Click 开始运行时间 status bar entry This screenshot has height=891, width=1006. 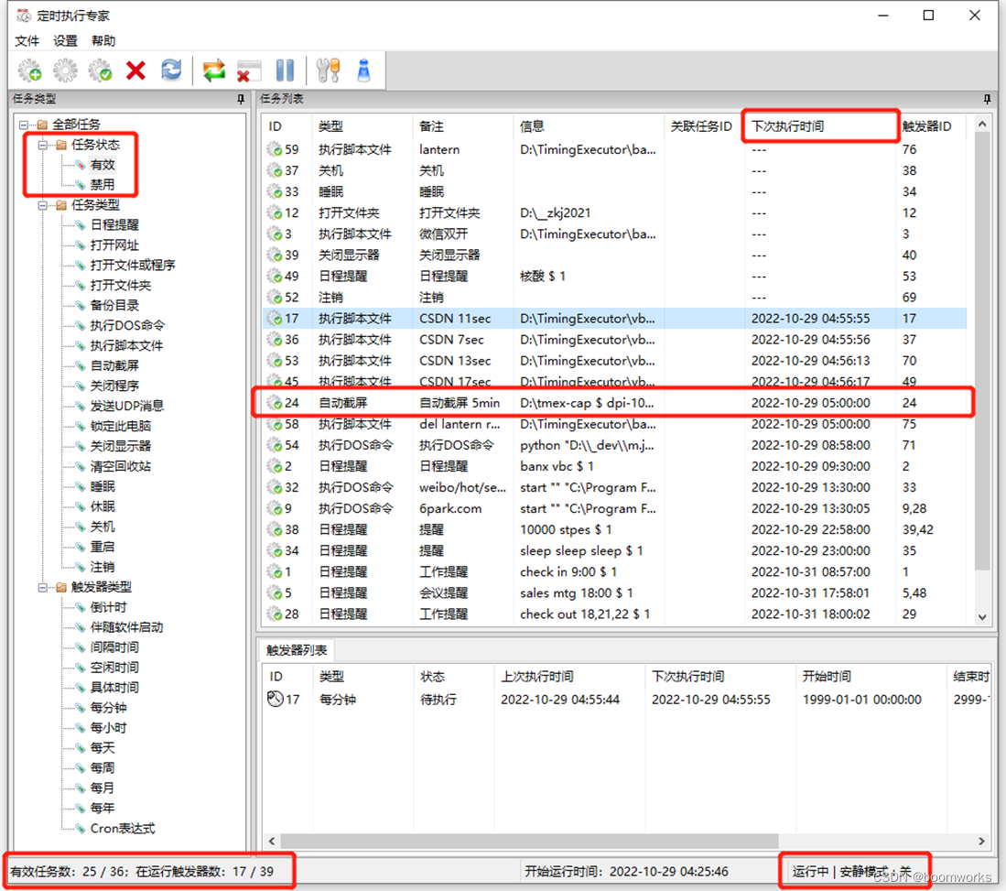click(x=626, y=872)
